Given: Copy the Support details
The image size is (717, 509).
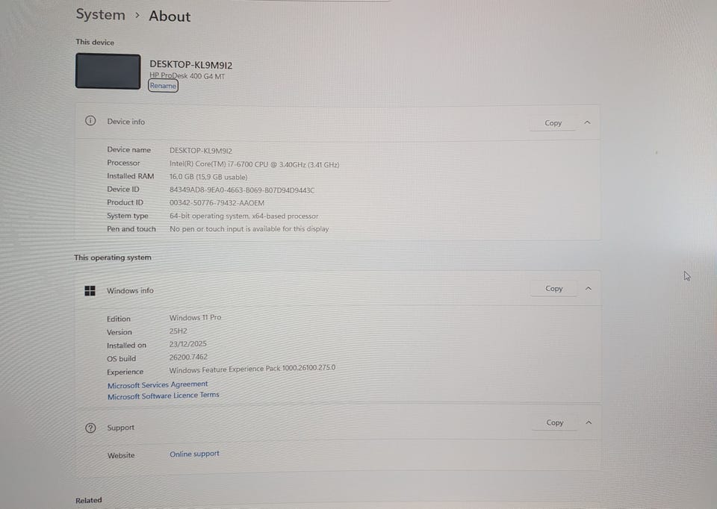Looking at the screenshot, I should click(x=555, y=422).
